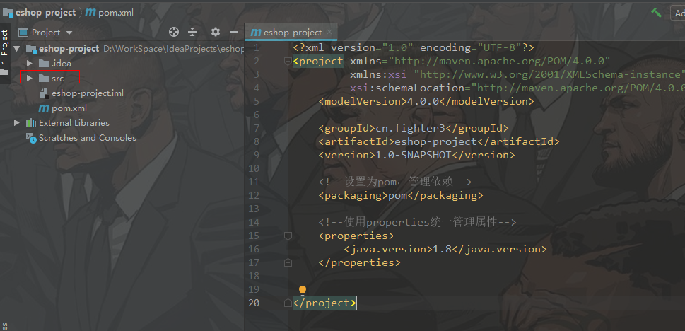Close the eshop-project editor tab
This screenshot has width=685, height=331.
pyautogui.click(x=329, y=32)
